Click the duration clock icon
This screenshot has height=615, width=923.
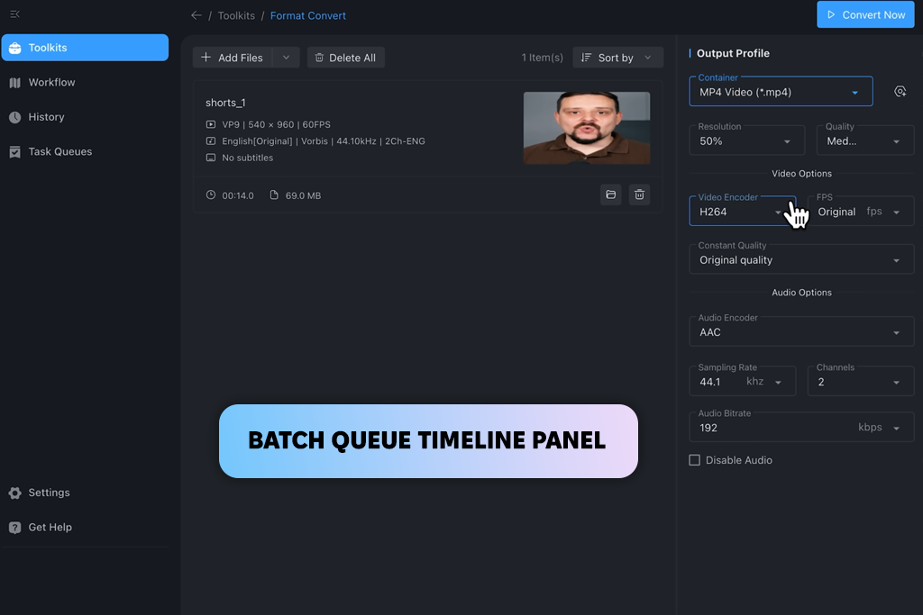(211, 195)
